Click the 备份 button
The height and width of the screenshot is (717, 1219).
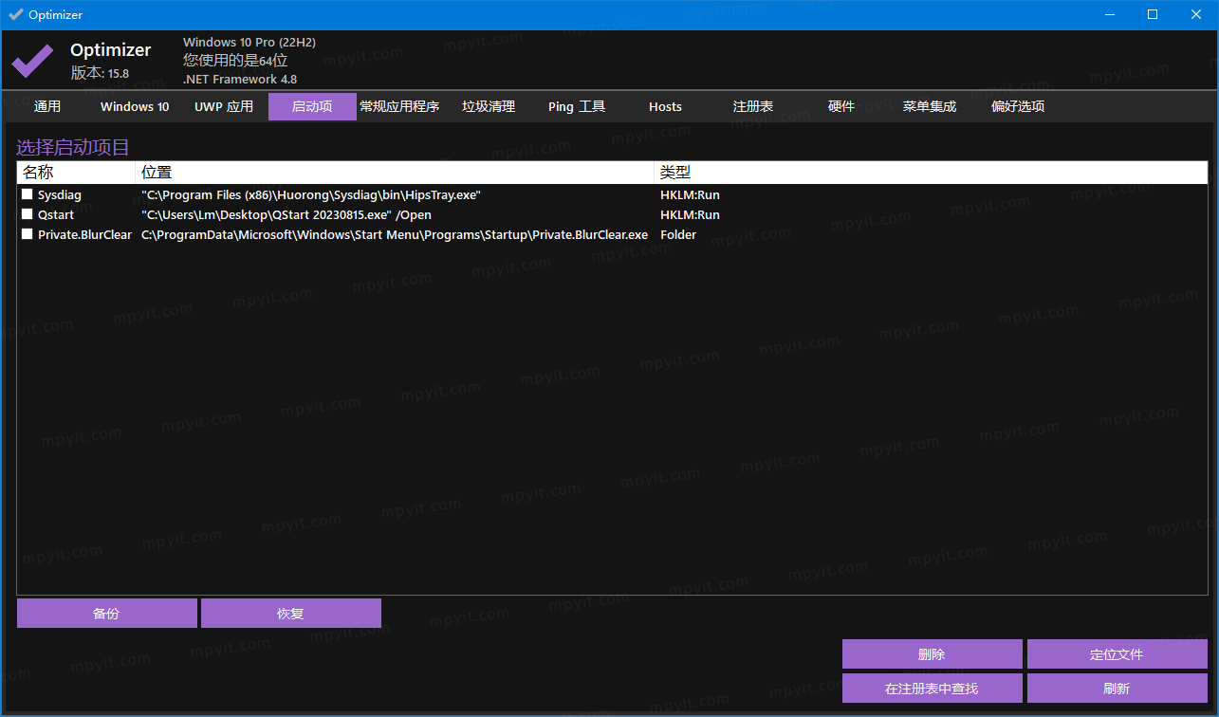(106, 613)
